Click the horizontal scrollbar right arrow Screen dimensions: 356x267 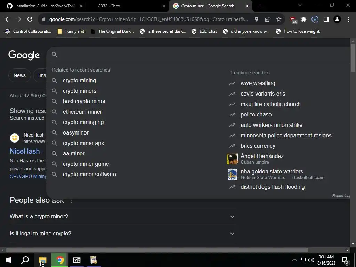tap(347, 250)
